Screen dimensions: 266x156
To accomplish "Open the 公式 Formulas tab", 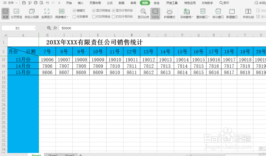I will tap(110, 3).
